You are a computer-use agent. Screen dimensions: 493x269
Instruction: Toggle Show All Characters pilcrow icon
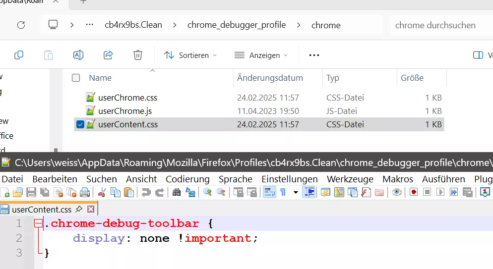[x=283, y=192]
